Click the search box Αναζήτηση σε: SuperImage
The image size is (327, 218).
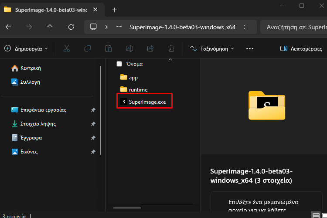tap(293, 27)
